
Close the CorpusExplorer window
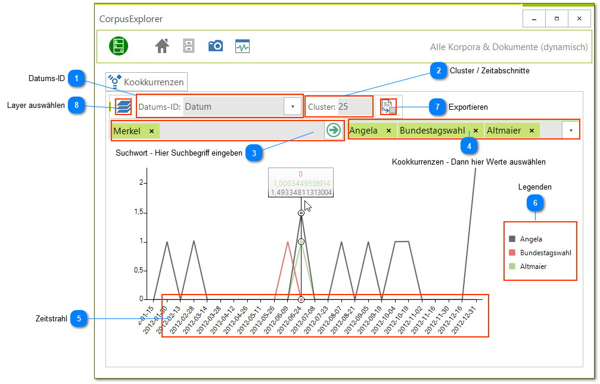(x=579, y=18)
